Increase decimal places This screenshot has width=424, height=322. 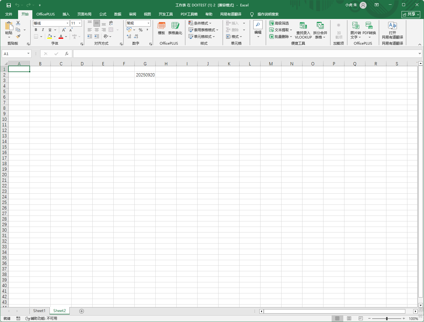point(129,36)
